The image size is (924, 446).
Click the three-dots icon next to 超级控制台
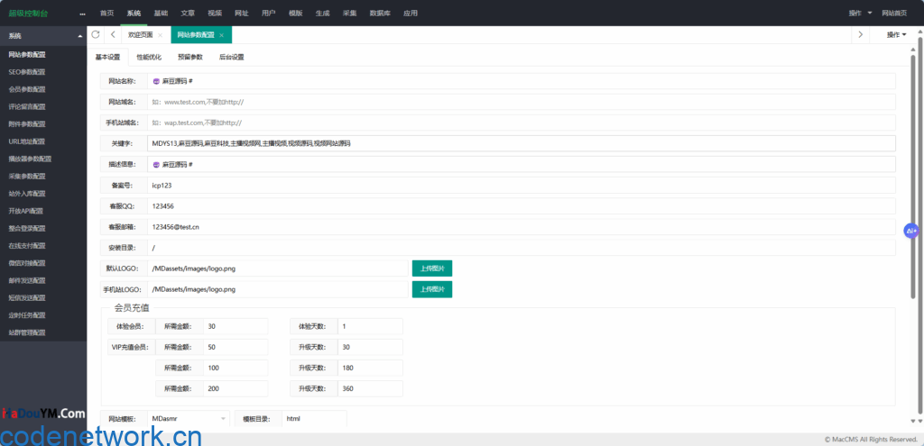pyautogui.click(x=82, y=13)
